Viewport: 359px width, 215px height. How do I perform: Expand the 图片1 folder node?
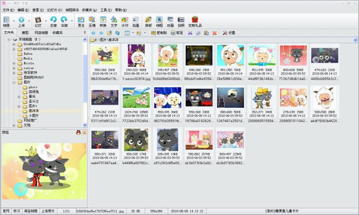19,106
